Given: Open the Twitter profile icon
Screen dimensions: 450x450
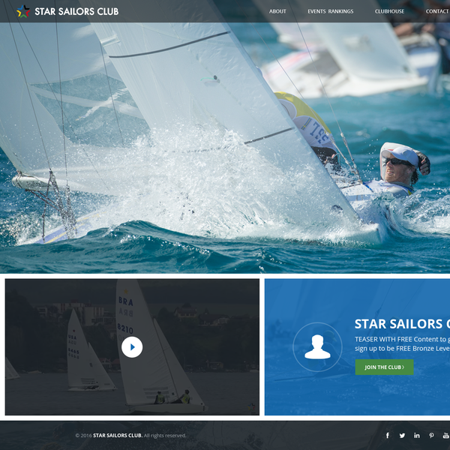Looking at the screenshot, I should click(402, 435).
